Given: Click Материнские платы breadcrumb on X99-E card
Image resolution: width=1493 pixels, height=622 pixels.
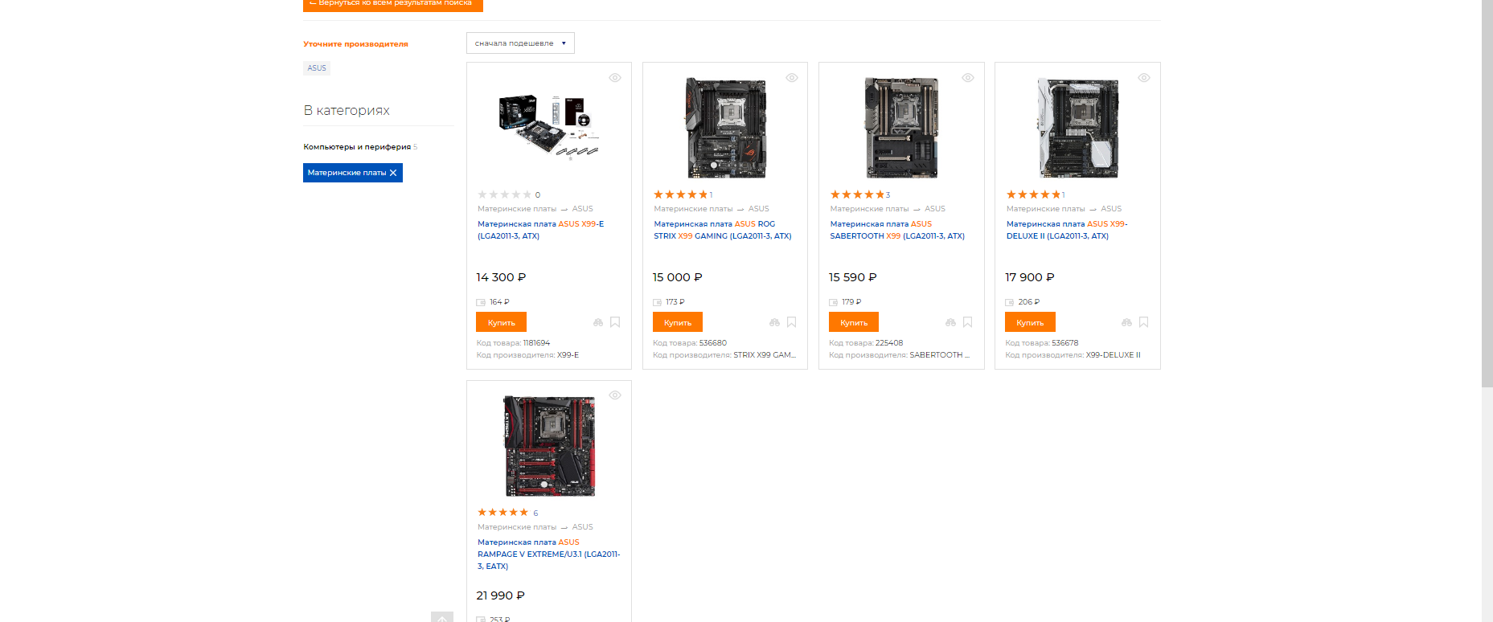Looking at the screenshot, I should pos(517,209).
